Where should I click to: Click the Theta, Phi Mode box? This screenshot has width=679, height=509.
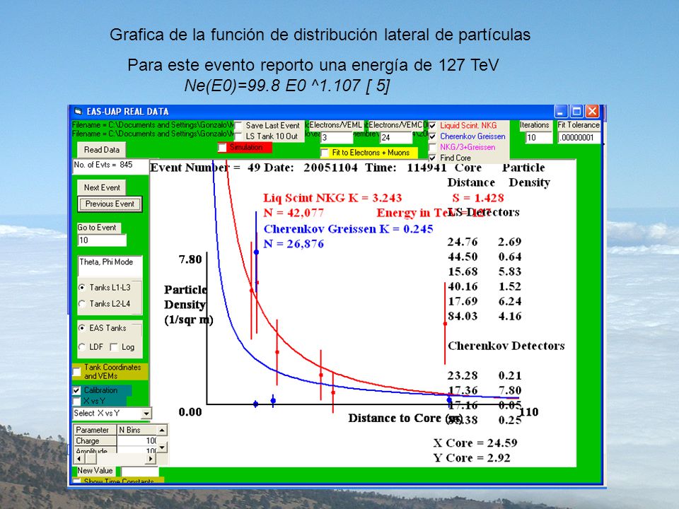point(110,266)
